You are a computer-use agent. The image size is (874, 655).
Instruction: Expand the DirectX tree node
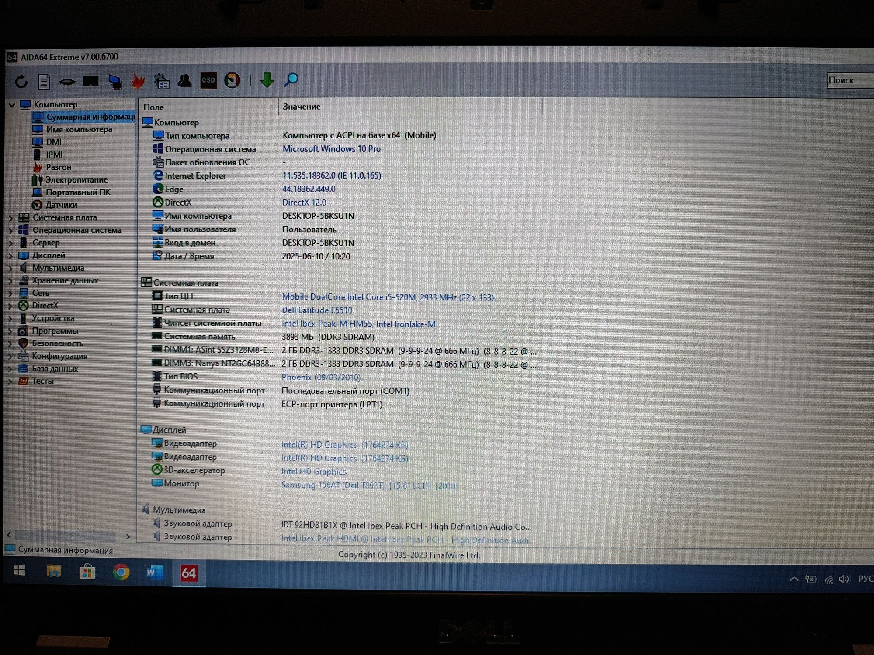click(11, 306)
